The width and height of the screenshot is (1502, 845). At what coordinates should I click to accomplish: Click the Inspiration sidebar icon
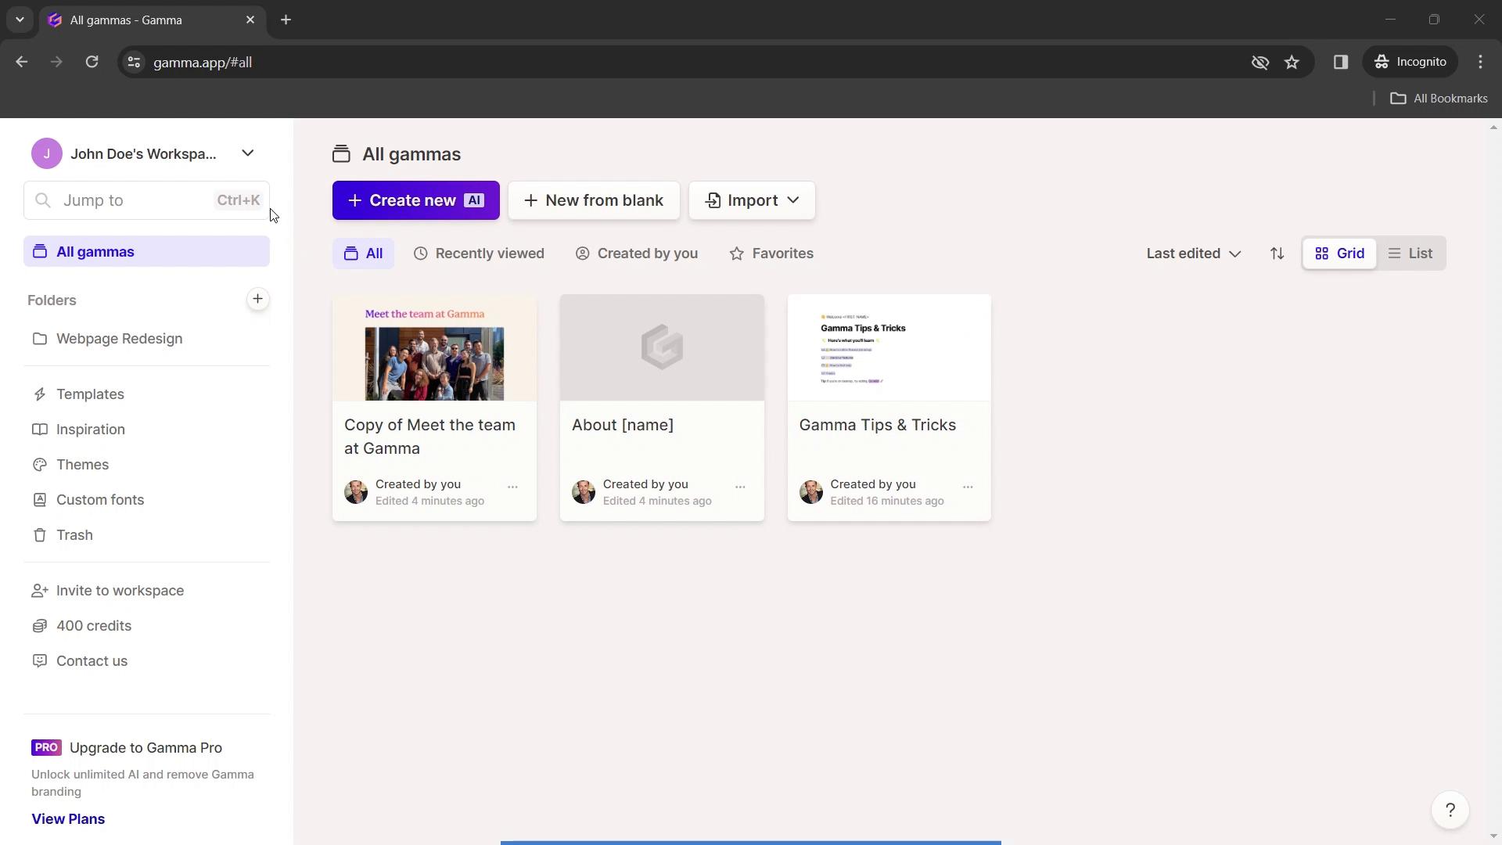[x=38, y=430]
